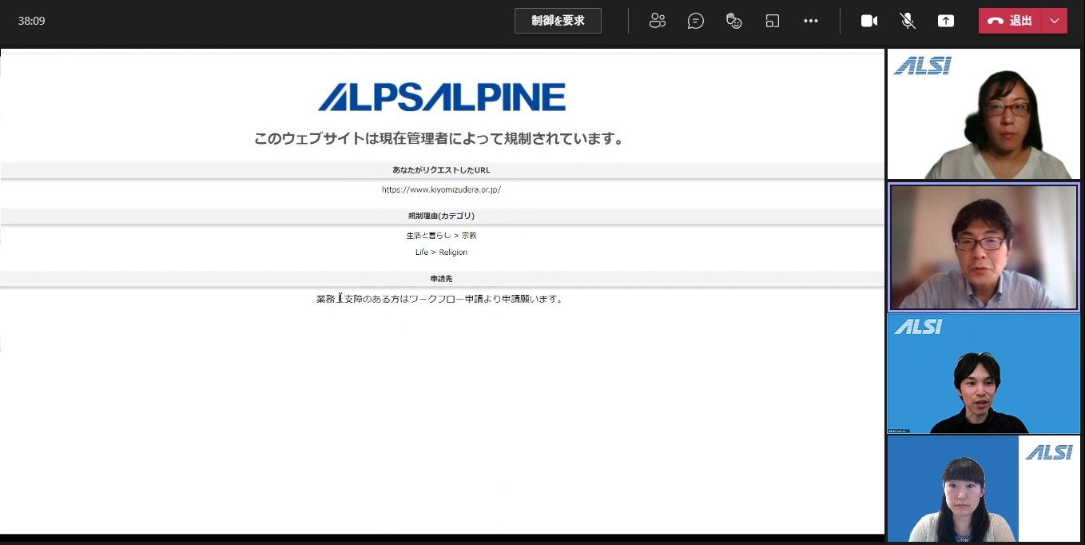Select the top video of woman with glasses

pyautogui.click(x=984, y=114)
